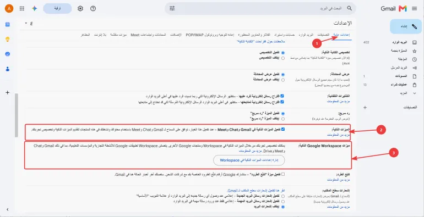Screen dimensions: 424x217
Task: Click the settings page vertical scrollbar
Action: (17, 115)
